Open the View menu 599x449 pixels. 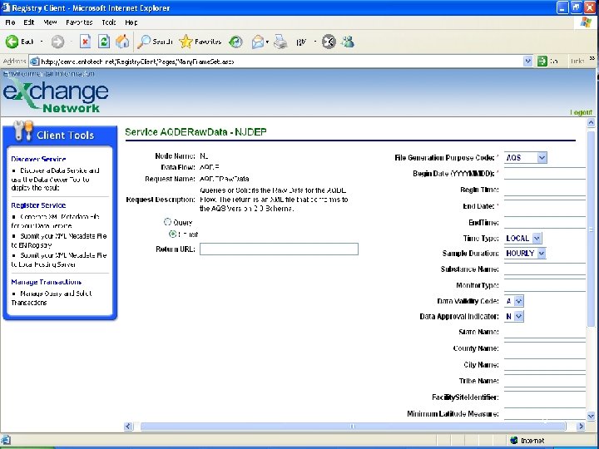pos(50,22)
